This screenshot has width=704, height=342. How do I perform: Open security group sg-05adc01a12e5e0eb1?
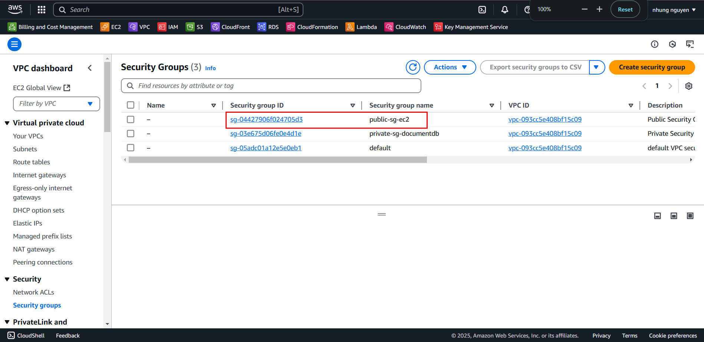click(x=266, y=148)
